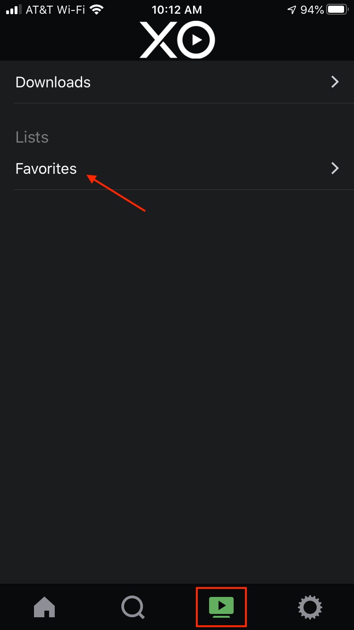Expand Downloads using its chevron arrow
354x630 pixels.
pos(335,82)
